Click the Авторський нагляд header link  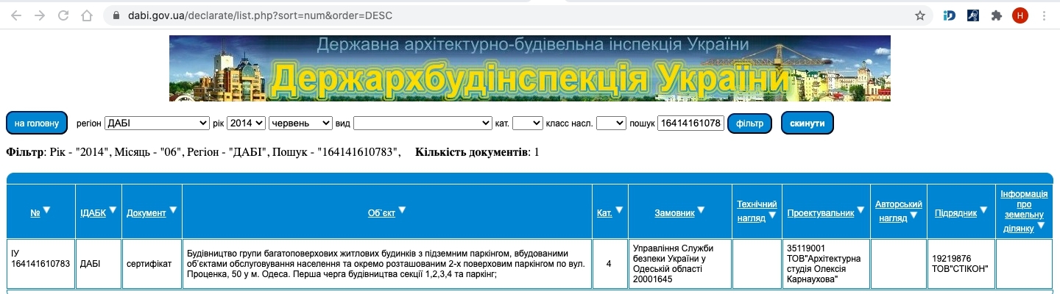(x=899, y=210)
